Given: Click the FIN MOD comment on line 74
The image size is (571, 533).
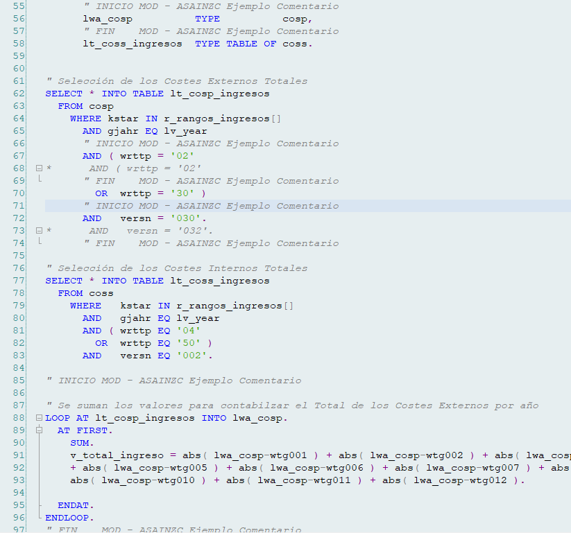Looking at the screenshot, I should [x=211, y=243].
